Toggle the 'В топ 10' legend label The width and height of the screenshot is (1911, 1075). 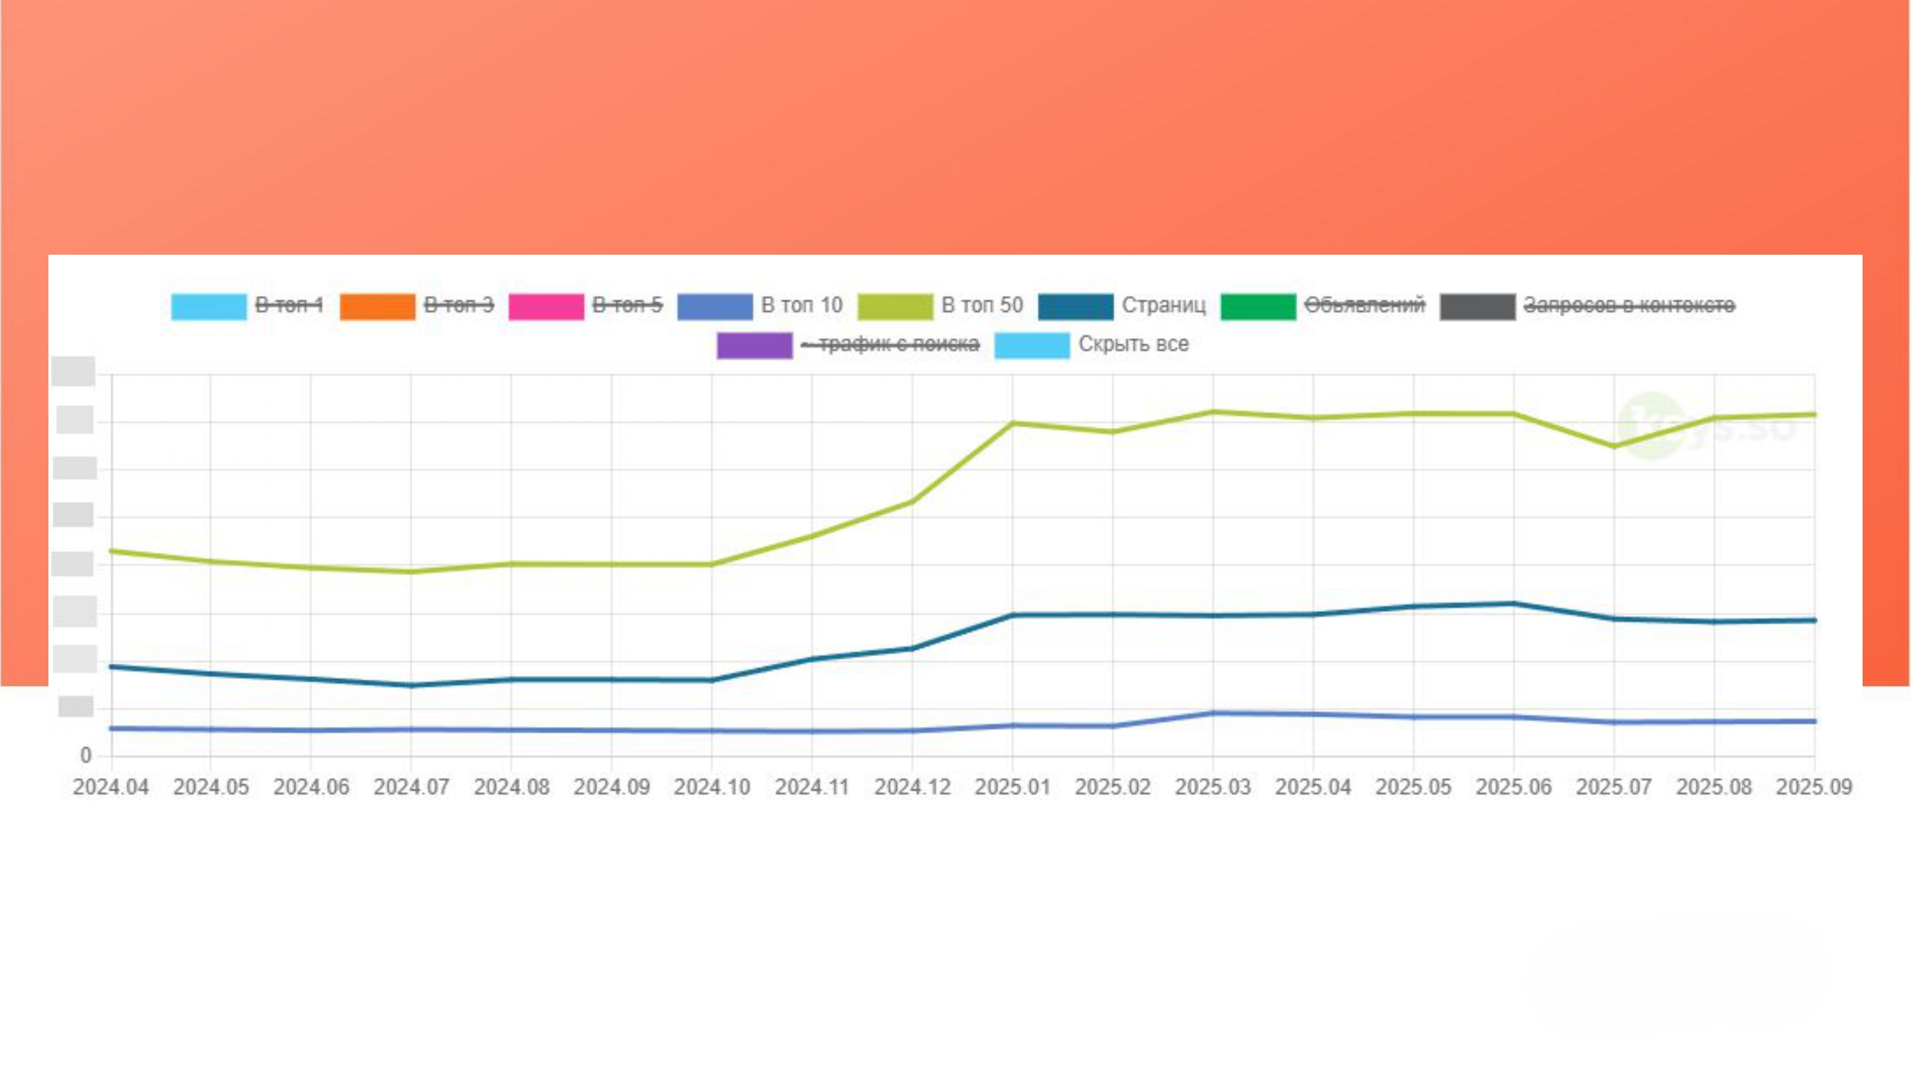801,306
